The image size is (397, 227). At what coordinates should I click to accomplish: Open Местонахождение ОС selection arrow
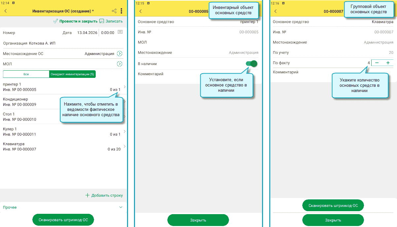120,53
